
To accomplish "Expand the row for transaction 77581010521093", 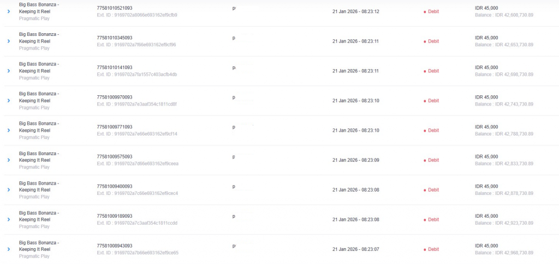I will (9, 11).
